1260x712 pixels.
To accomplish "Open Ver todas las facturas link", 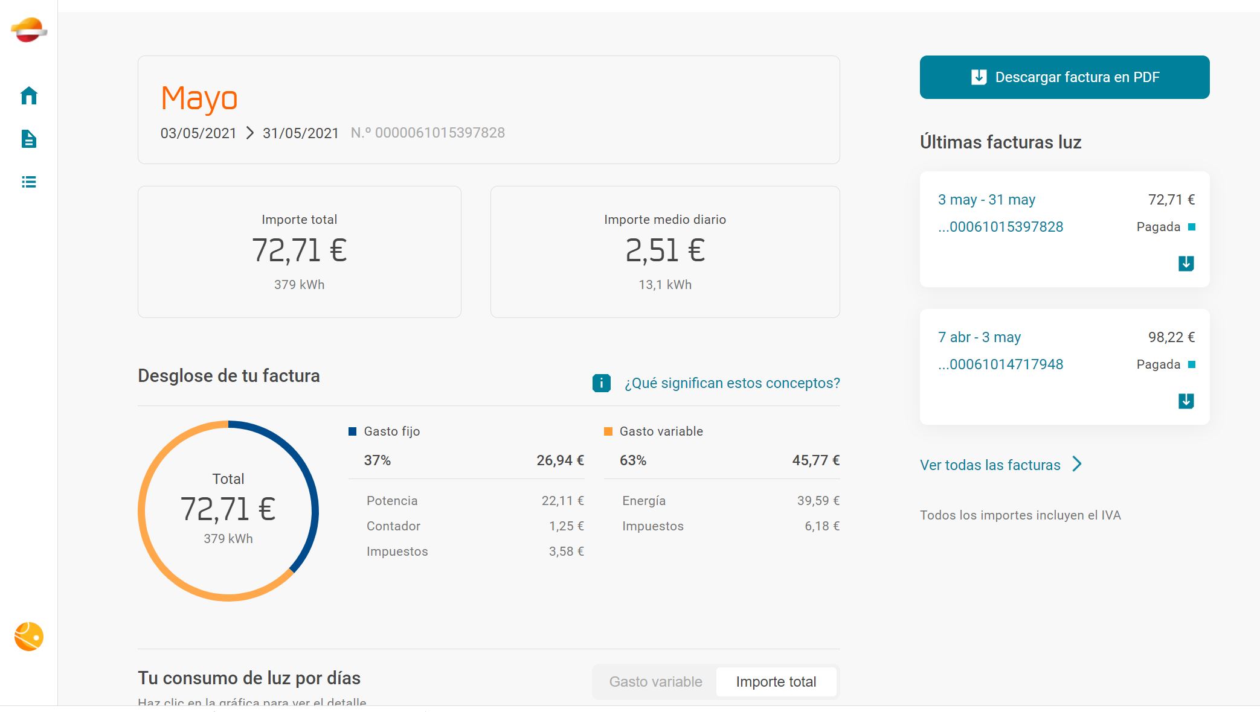I will tap(990, 465).
